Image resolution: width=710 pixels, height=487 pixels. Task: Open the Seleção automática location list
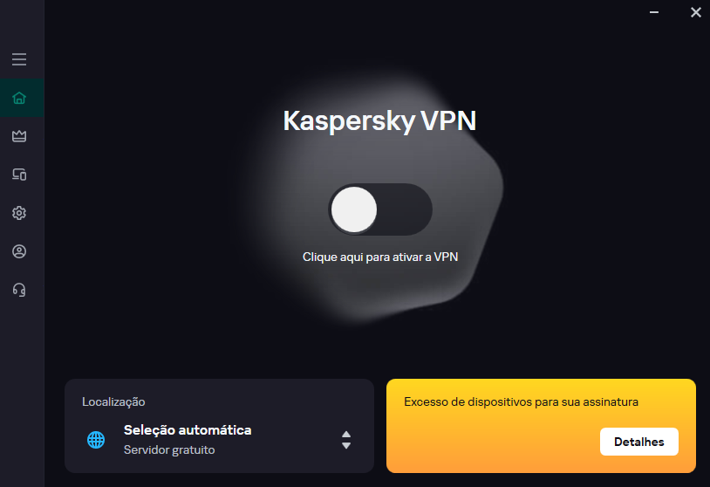pyautogui.click(x=188, y=430)
